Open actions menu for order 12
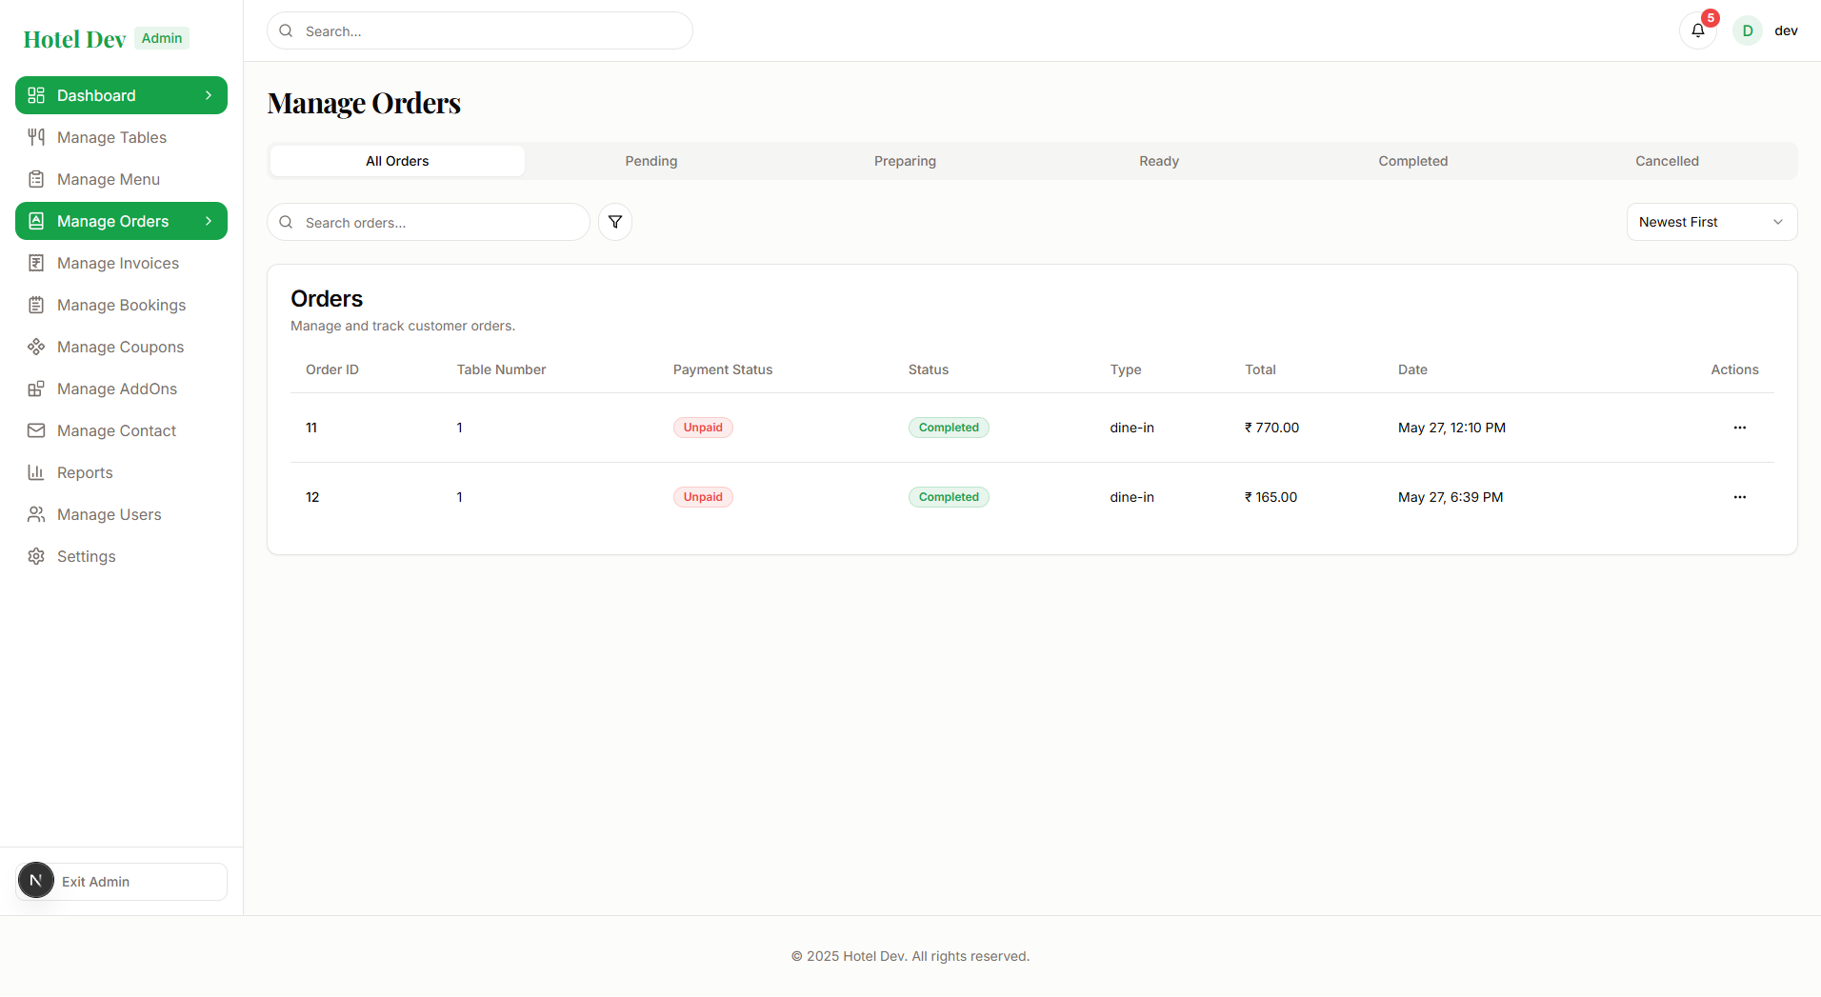 pyautogui.click(x=1739, y=497)
